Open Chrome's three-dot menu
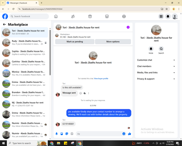182x146 pixels. tap(179, 9)
